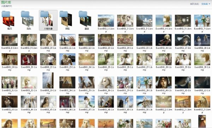Select the EventBG1_5-1.bmp room thumbnail
Screen dimensions: 212x128
[x=183, y=21]
